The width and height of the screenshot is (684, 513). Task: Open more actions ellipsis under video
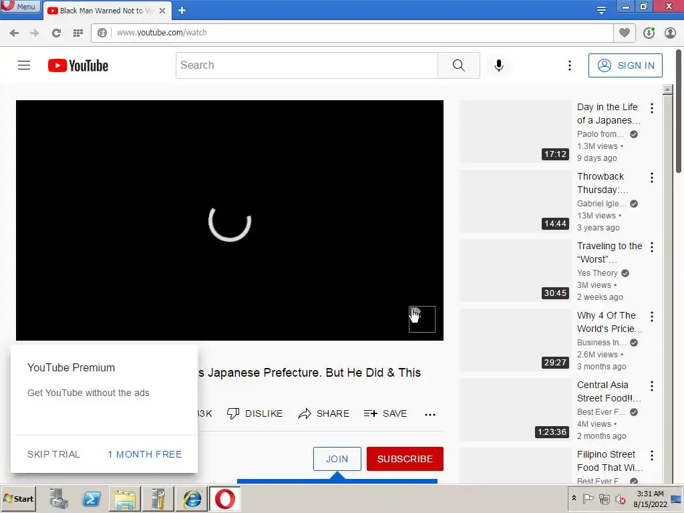click(x=430, y=414)
